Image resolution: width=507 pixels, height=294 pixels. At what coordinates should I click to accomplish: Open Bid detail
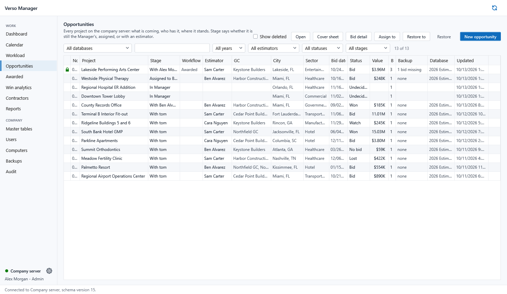(359, 37)
